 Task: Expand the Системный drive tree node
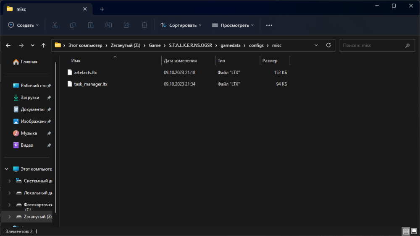pyautogui.click(x=10, y=181)
